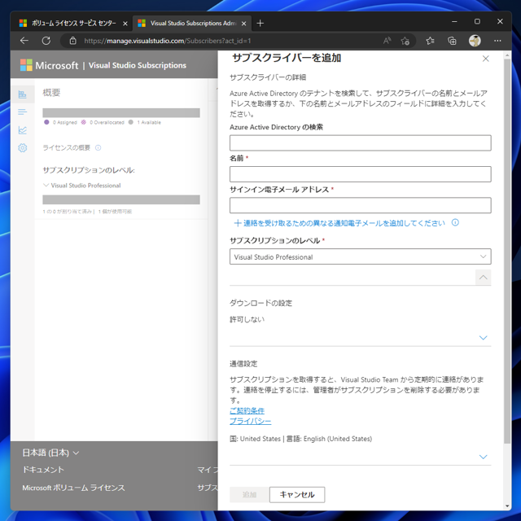
Task: Select the overview chart sidebar icon
Action: point(23,94)
